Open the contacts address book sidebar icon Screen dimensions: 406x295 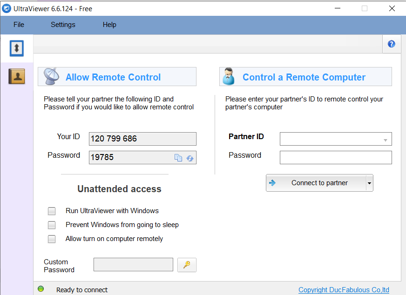tap(17, 76)
